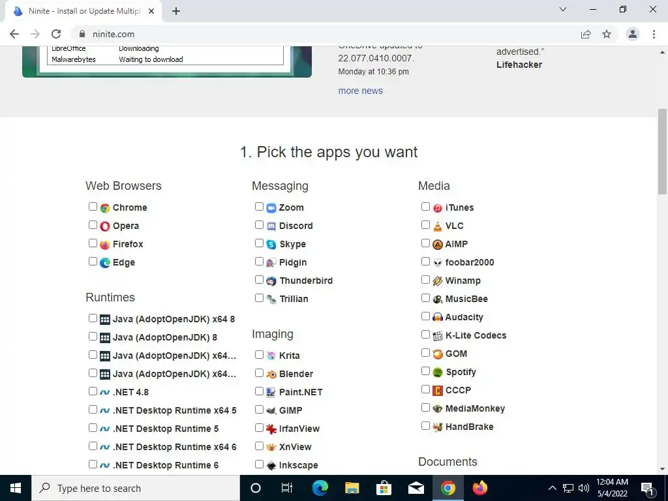Click the Windows taskbar search box
The width and height of the screenshot is (668, 501).
point(136,488)
